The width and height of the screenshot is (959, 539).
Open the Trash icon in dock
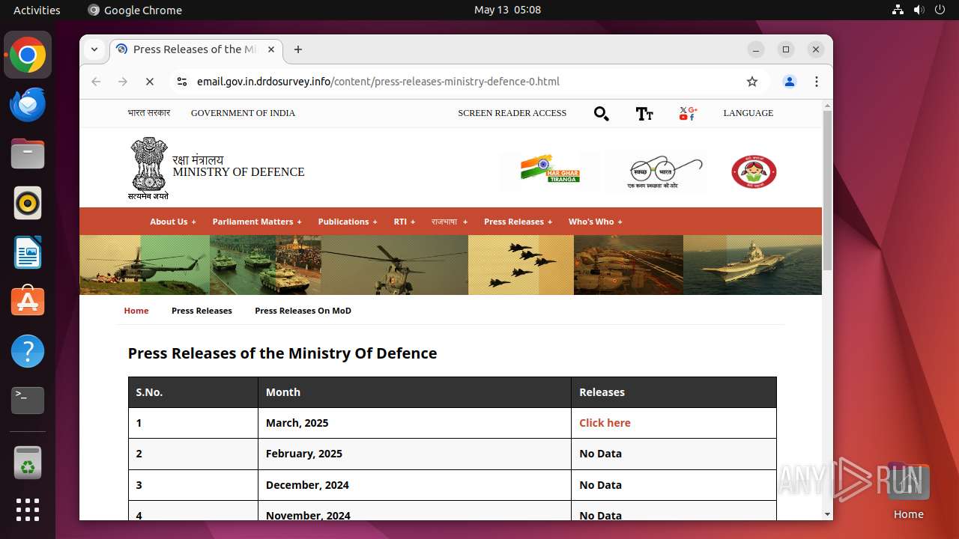[28, 462]
